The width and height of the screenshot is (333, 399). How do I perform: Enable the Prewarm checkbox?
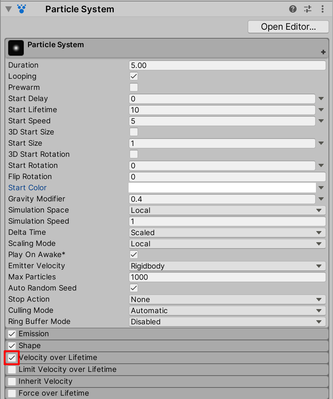tap(134, 87)
